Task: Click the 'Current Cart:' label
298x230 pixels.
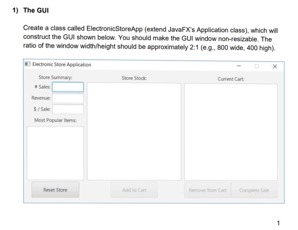Action: tap(231, 79)
